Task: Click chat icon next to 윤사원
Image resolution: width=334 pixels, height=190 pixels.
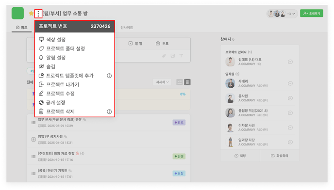Action: (290, 98)
